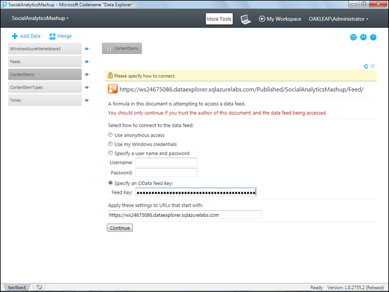389x292 pixels.
Task: Click the Add Data plus icon
Action: [15, 36]
